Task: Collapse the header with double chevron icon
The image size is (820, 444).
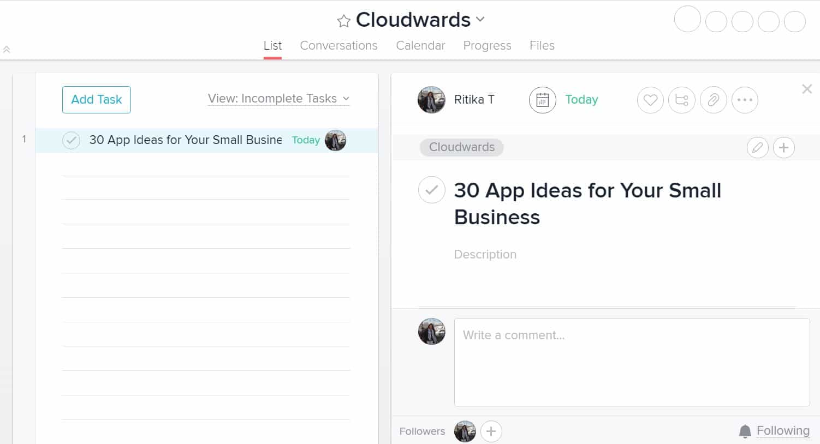Action: (7, 50)
